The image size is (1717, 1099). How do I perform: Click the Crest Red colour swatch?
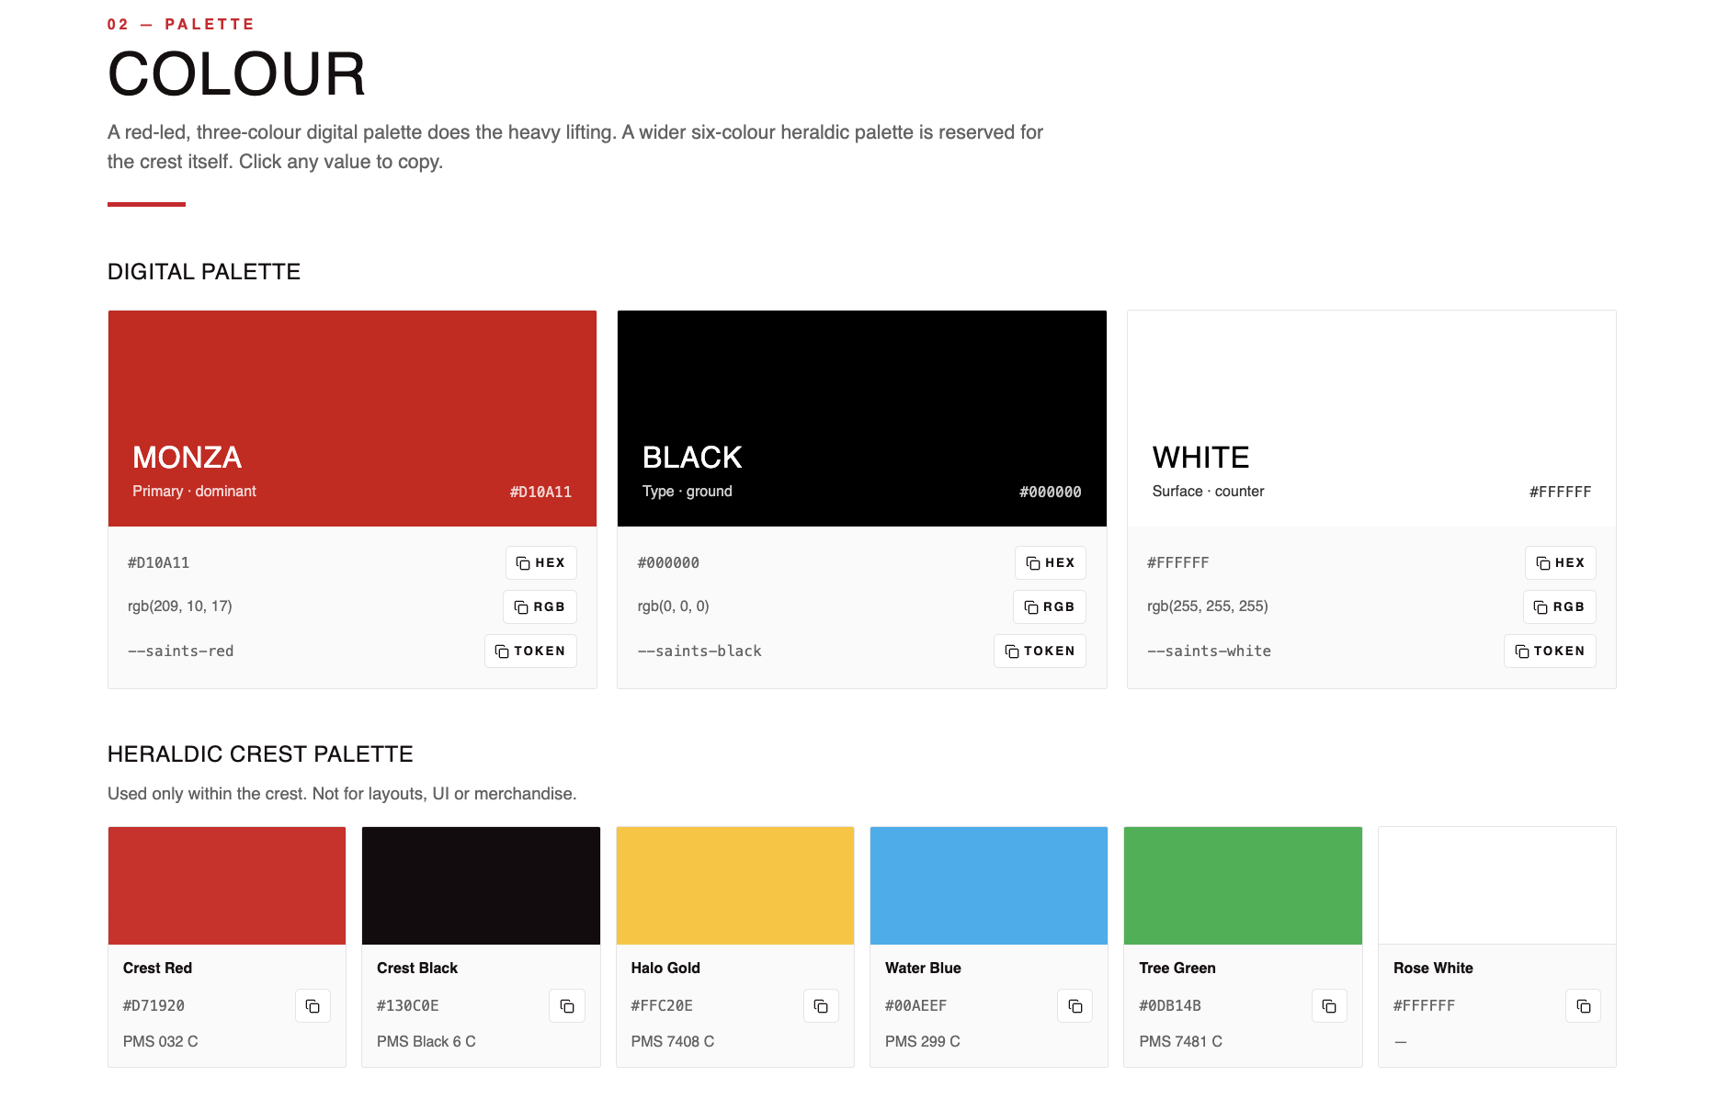(x=227, y=886)
